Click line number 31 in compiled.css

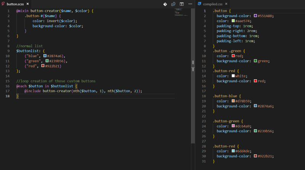click(204, 161)
